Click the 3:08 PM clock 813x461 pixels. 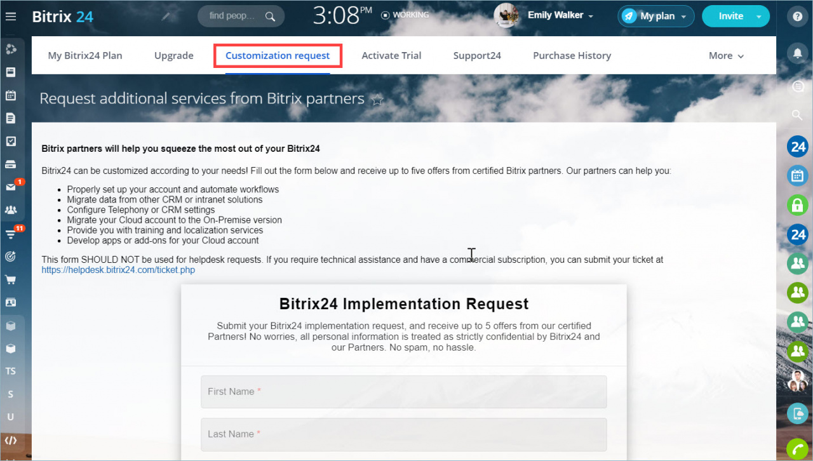click(343, 16)
